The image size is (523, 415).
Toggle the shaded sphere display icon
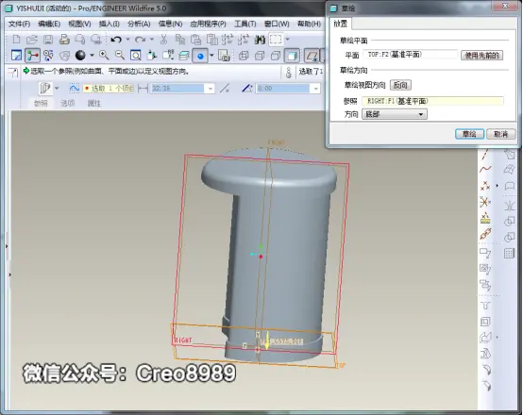click(x=80, y=56)
